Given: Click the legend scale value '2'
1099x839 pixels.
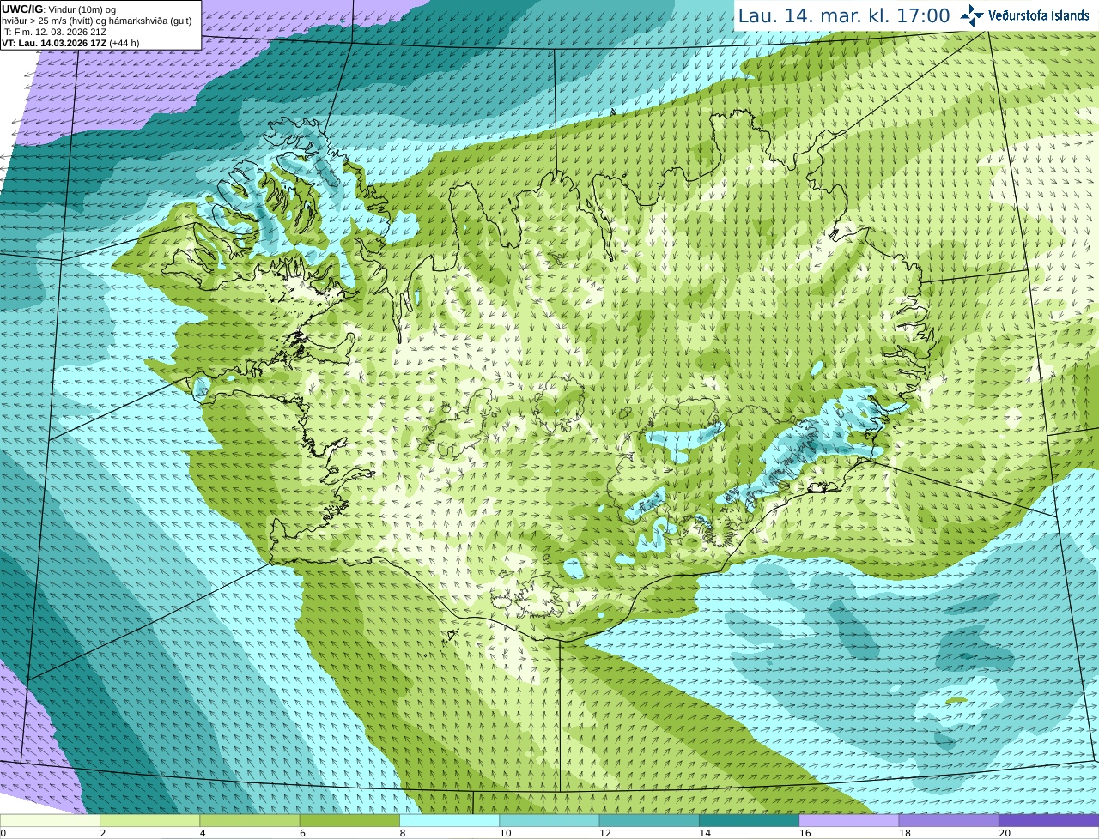Looking at the screenshot, I should tap(103, 833).
